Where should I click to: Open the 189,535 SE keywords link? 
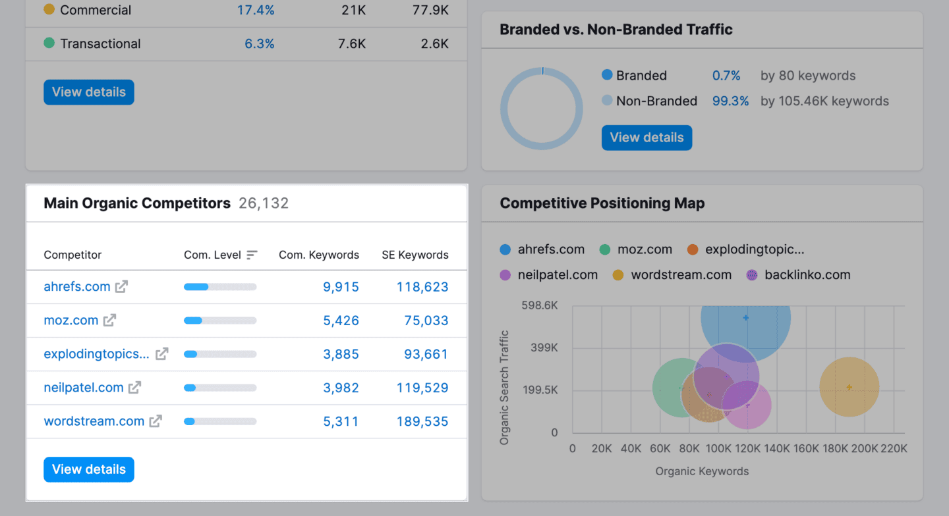[422, 421]
